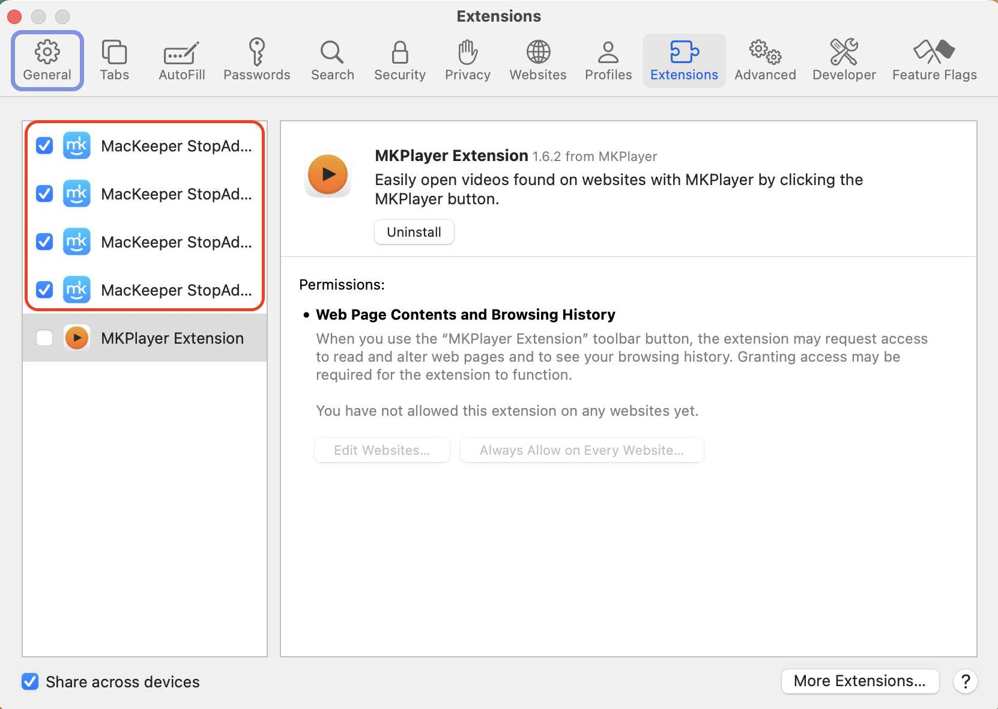998x709 pixels.
Task: Select the fourth MacKeeper StopAd row label
Action: pos(177,290)
